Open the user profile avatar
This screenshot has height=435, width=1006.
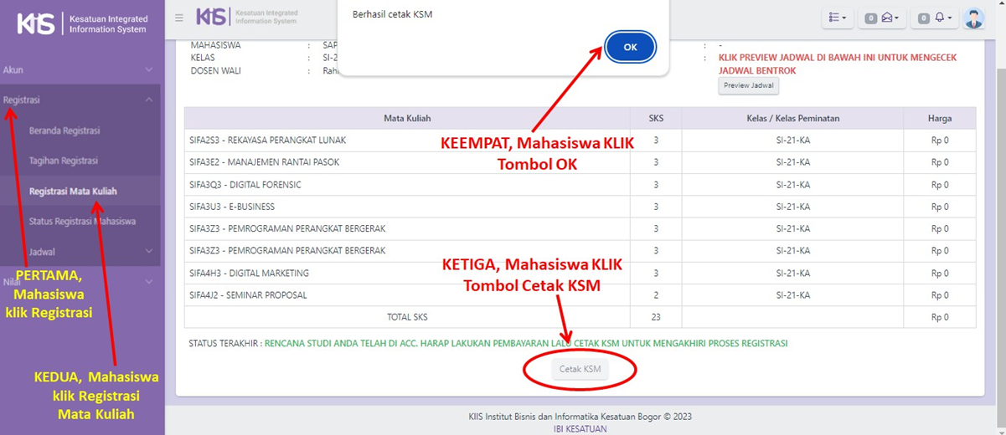coord(973,18)
